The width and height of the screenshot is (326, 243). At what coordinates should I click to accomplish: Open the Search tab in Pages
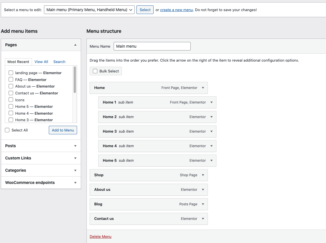click(59, 62)
